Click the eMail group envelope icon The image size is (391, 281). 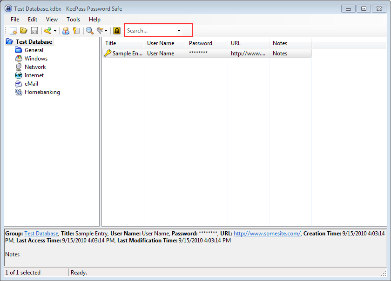point(19,84)
